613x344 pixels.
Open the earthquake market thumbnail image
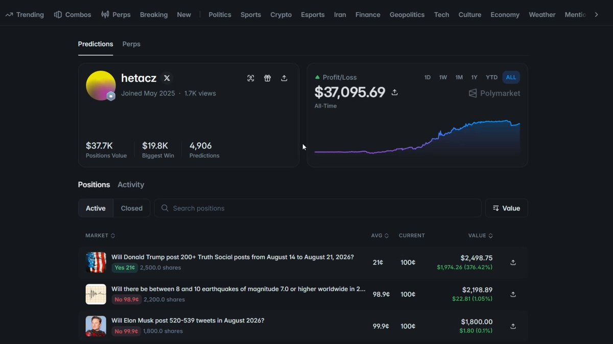96,294
